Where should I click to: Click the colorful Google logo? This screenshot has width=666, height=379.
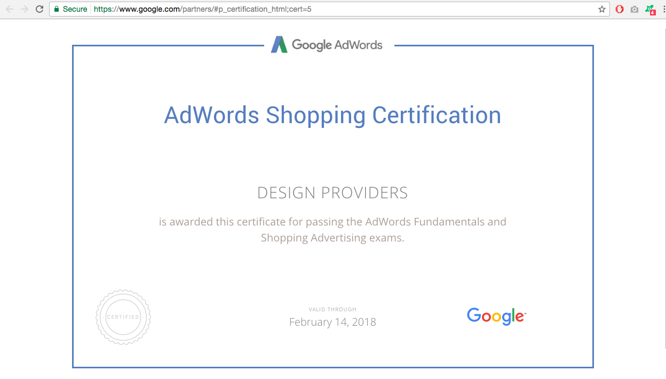pyautogui.click(x=496, y=316)
